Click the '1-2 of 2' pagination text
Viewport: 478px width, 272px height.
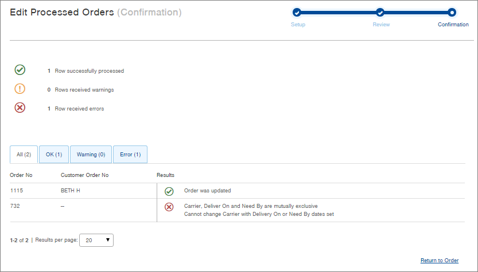(x=19, y=241)
